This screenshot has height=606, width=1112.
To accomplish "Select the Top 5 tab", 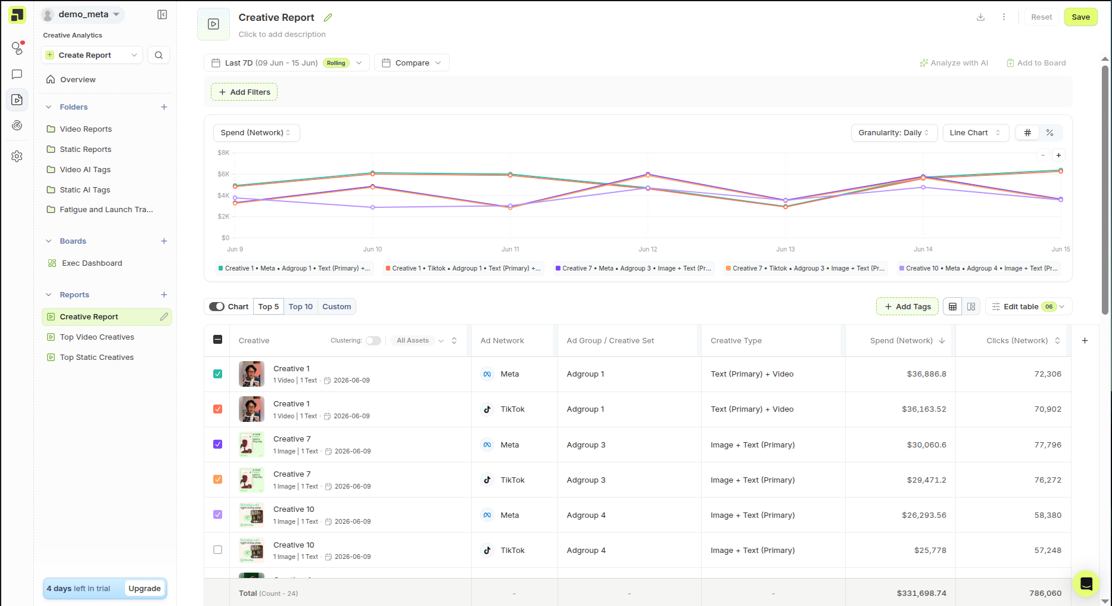I will 269,306.
